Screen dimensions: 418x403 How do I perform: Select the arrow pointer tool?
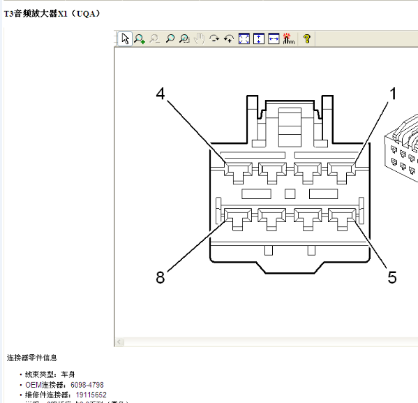point(125,39)
